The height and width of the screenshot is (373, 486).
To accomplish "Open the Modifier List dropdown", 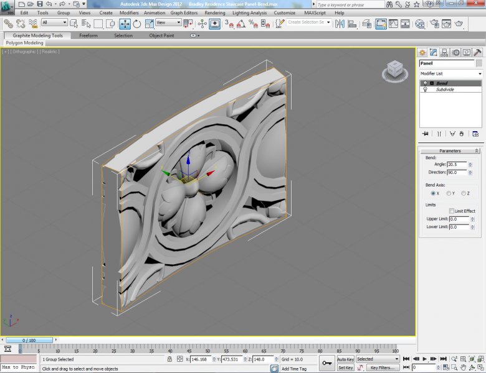I will (450, 73).
